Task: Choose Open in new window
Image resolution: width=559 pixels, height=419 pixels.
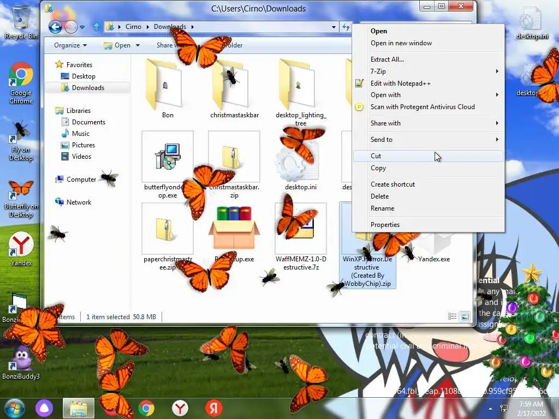Action: pyautogui.click(x=429, y=43)
